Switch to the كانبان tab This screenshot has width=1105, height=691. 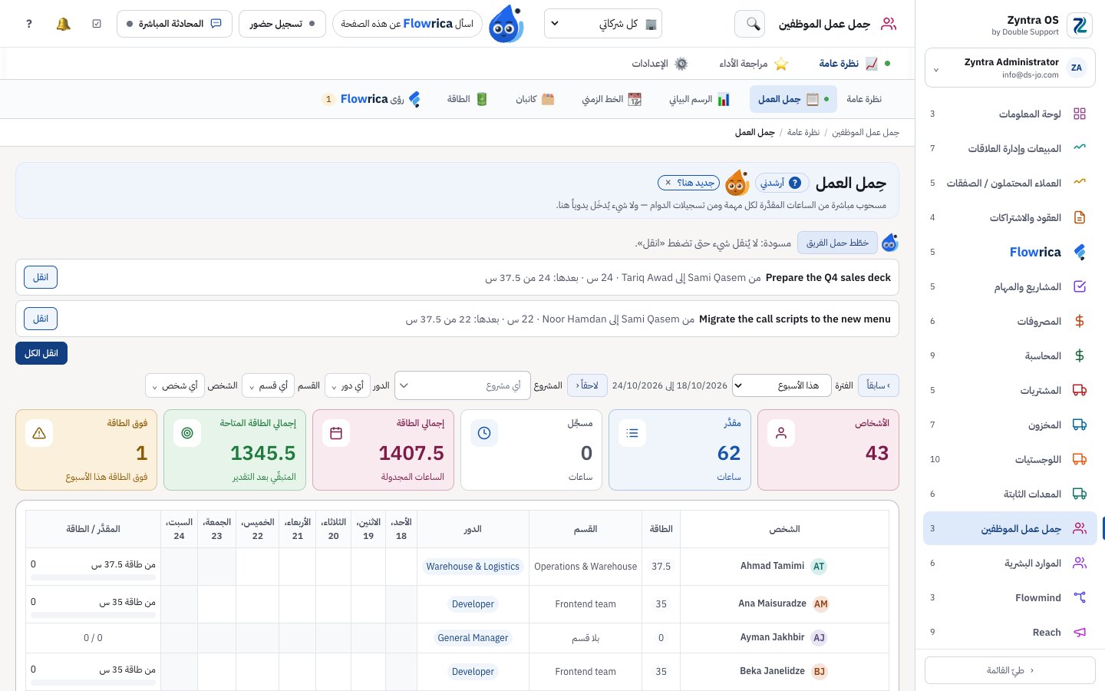535,99
